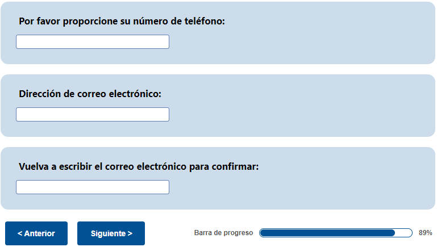Click the word 'Anterior' on the back button
437x251 pixels.
[x=40, y=233]
